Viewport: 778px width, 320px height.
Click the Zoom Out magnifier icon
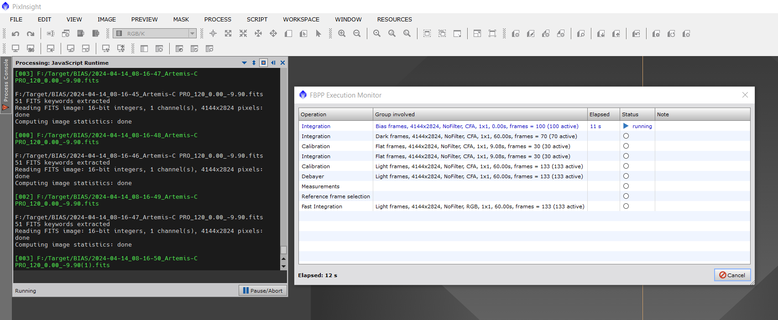pos(357,34)
